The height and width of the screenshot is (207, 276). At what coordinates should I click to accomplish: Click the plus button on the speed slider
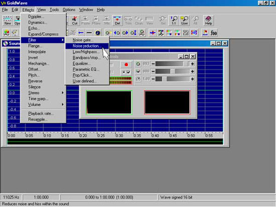click(x=192, y=79)
